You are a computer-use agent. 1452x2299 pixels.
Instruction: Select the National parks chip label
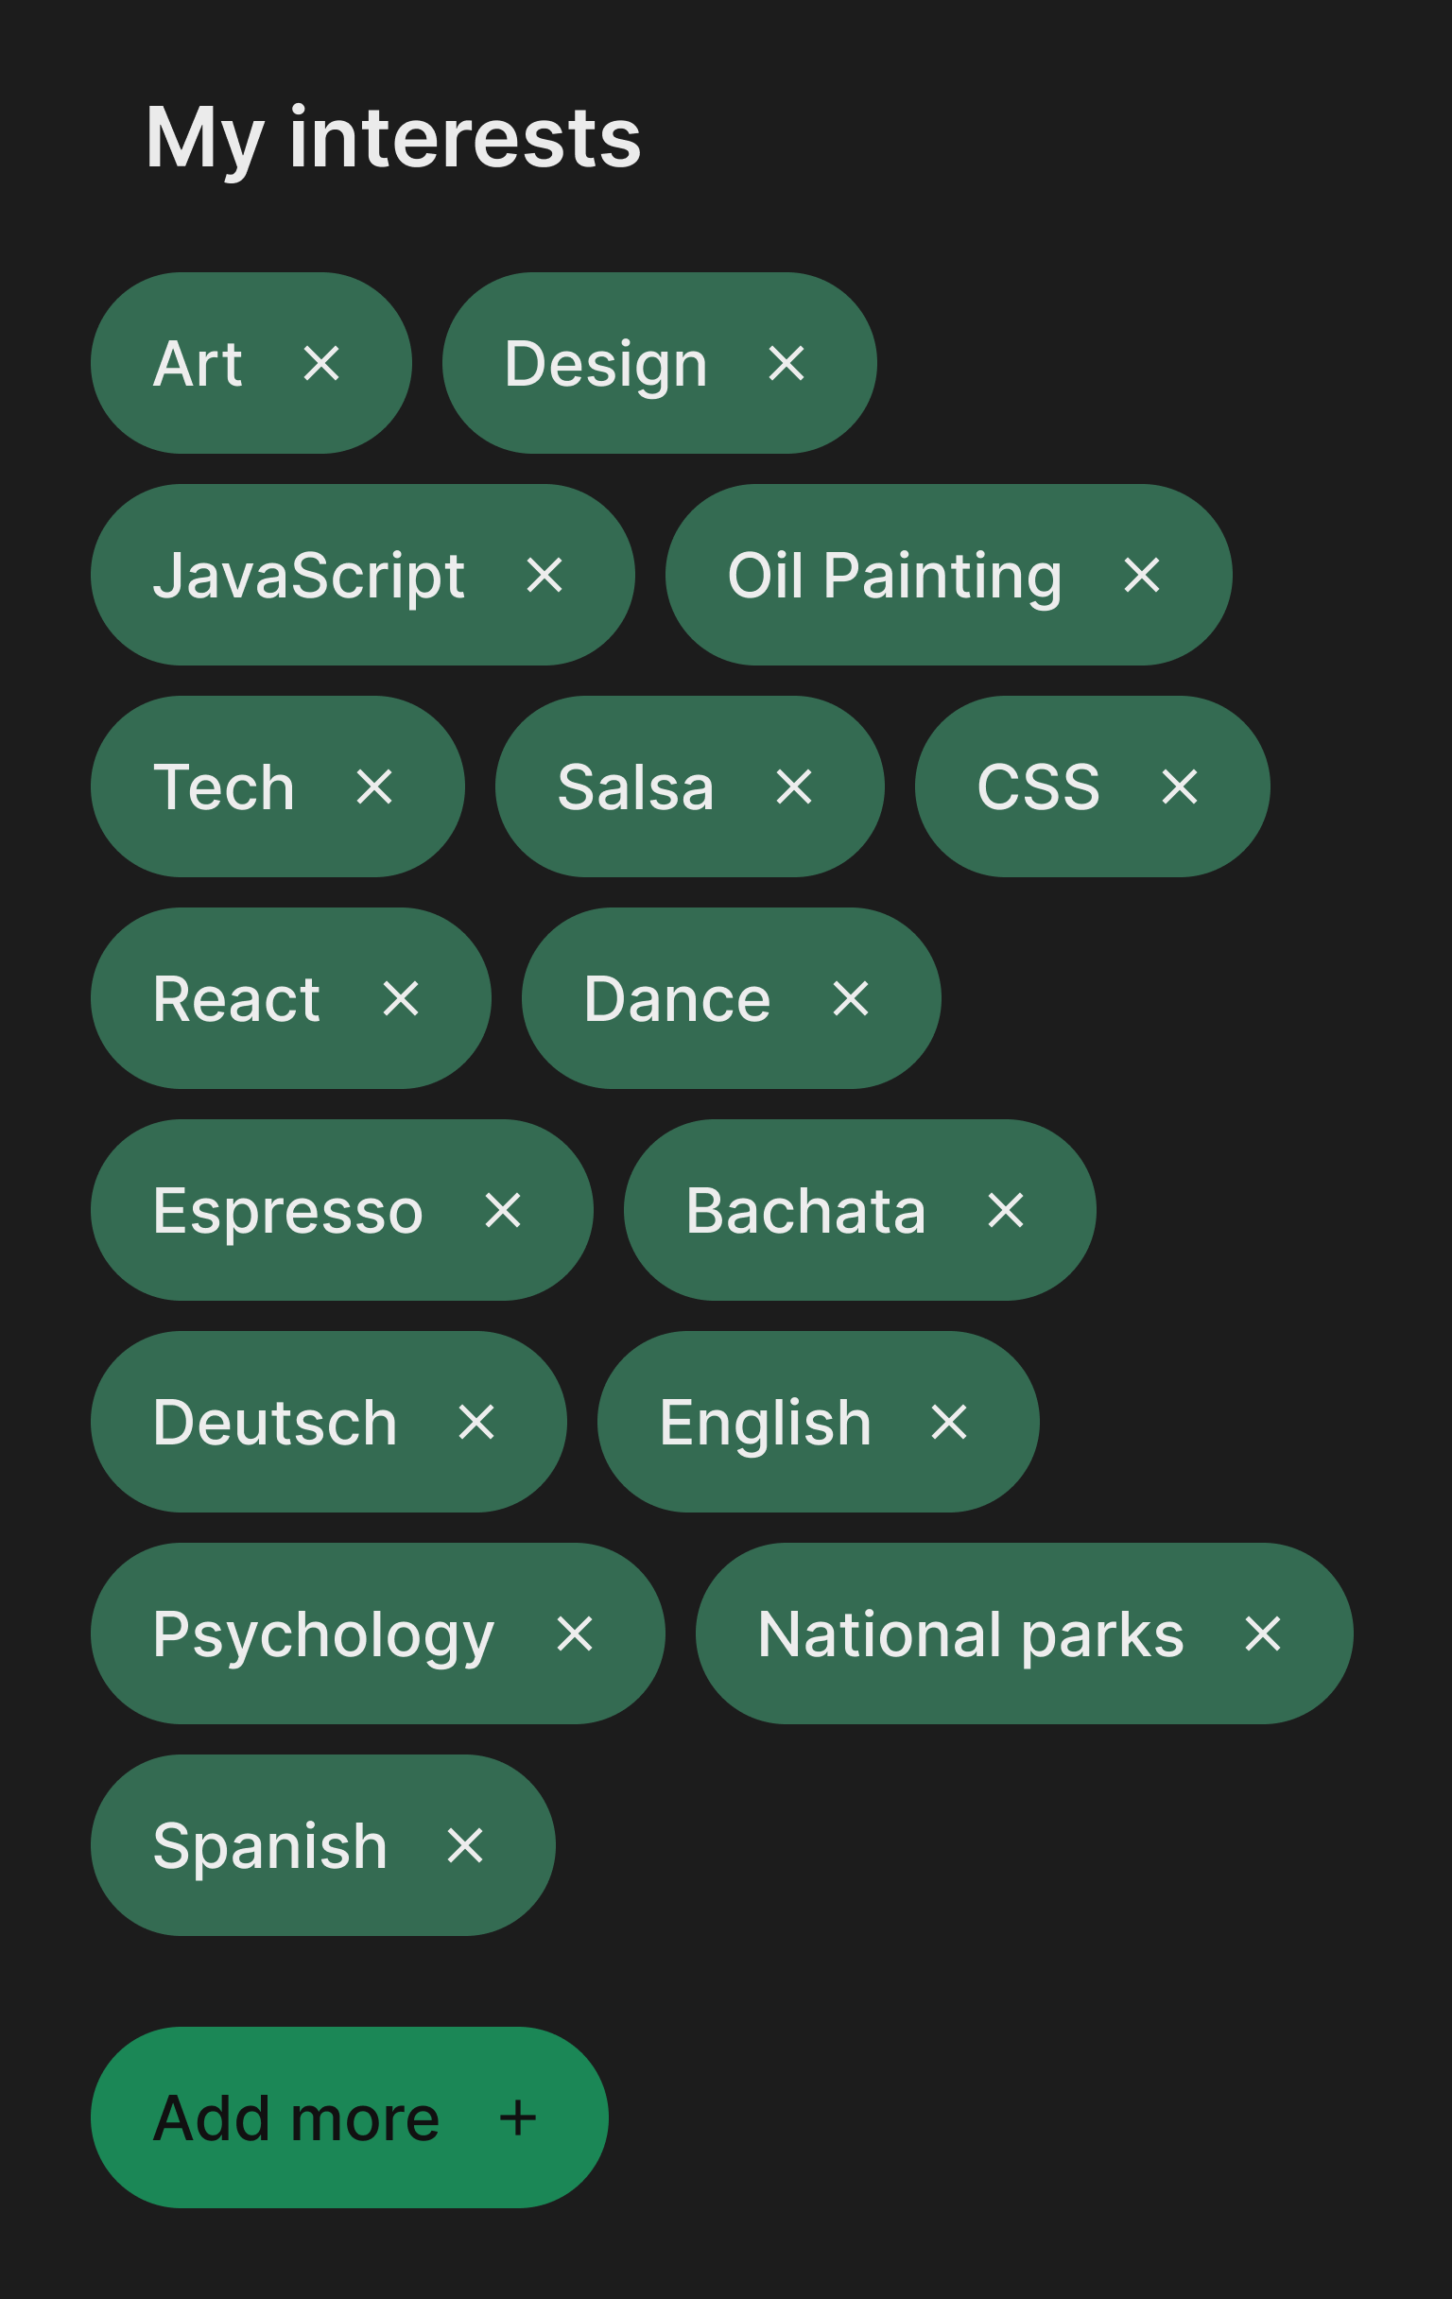pyautogui.click(x=970, y=1634)
